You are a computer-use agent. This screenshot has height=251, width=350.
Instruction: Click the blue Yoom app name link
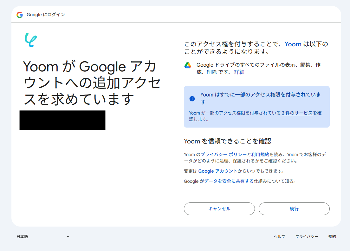click(x=293, y=44)
